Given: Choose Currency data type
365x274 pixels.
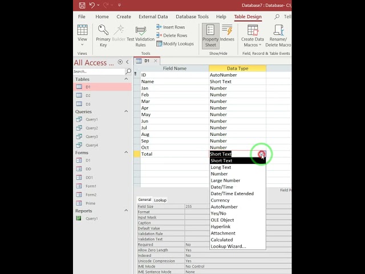Looking at the screenshot, I should click(x=238, y=200).
